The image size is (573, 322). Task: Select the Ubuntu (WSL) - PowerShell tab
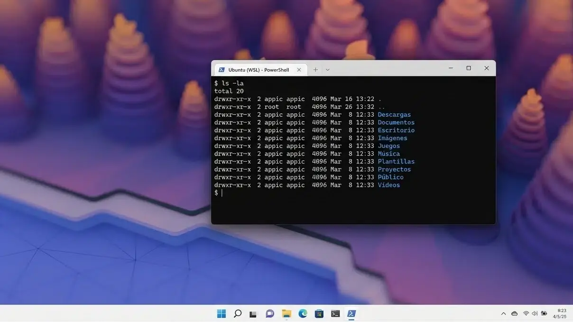[x=260, y=70]
